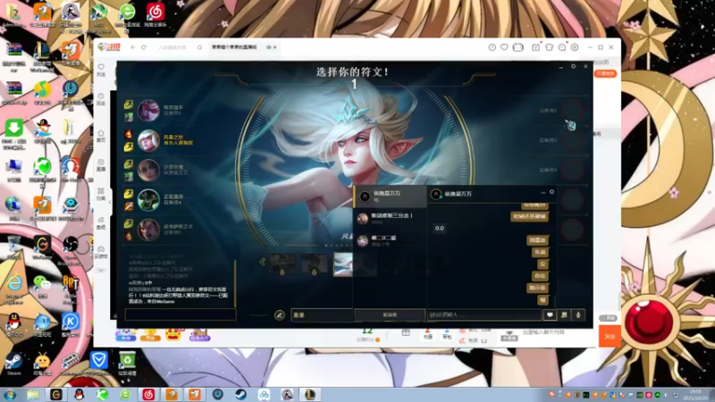Click the orange button right of game window
This screenshot has height=402, width=715.
click(606, 73)
